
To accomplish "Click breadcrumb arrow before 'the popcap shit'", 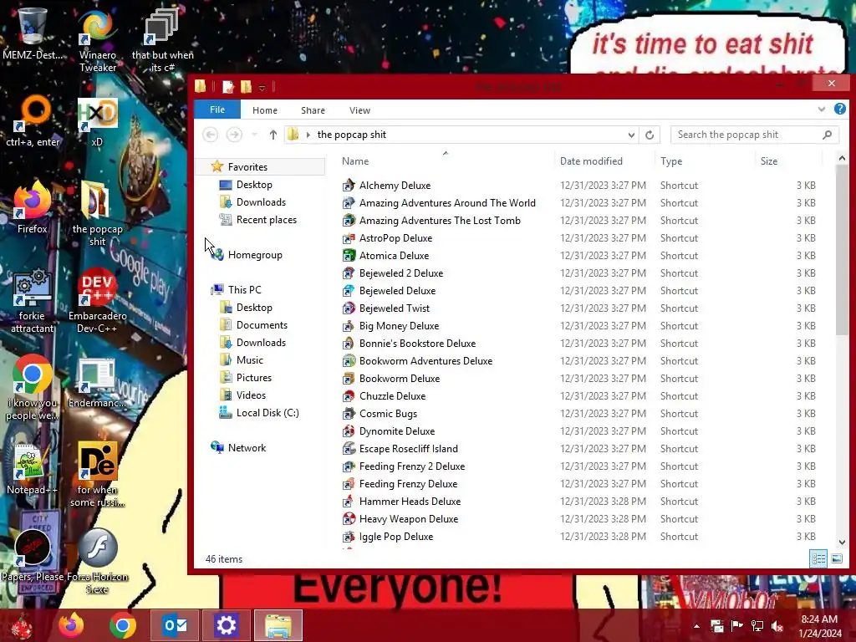I will click(x=308, y=135).
